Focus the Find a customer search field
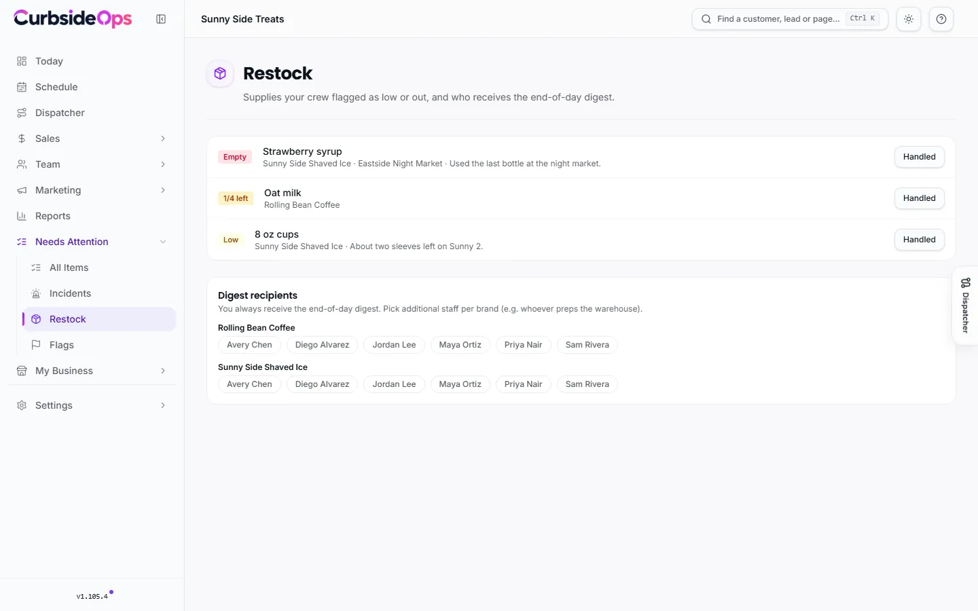The height and width of the screenshot is (611, 978). click(790, 19)
